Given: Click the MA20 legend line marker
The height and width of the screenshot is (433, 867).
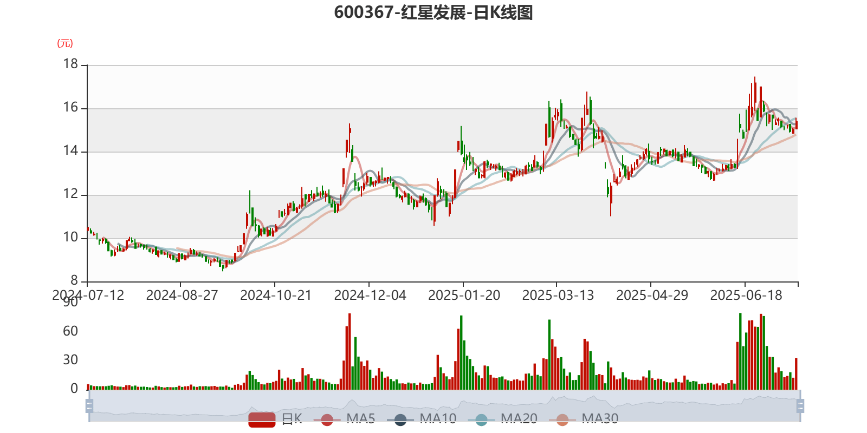Looking at the screenshot, I should pos(481,419).
